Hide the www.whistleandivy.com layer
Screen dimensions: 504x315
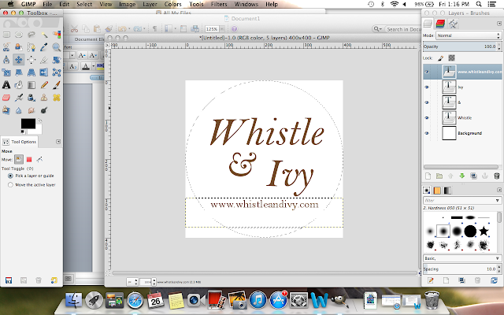coord(427,72)
